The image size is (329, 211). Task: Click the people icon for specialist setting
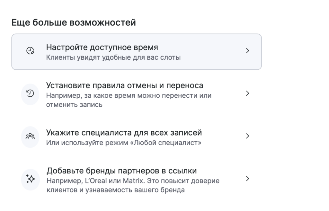coord(30,136)
